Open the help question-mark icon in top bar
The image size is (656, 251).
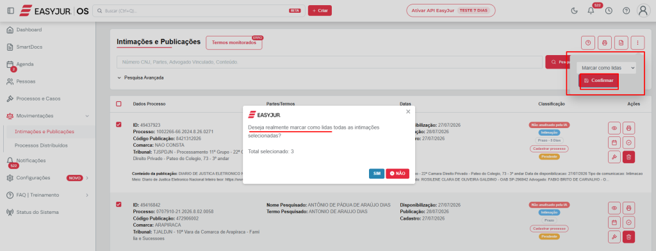click(x=626, y=11)
